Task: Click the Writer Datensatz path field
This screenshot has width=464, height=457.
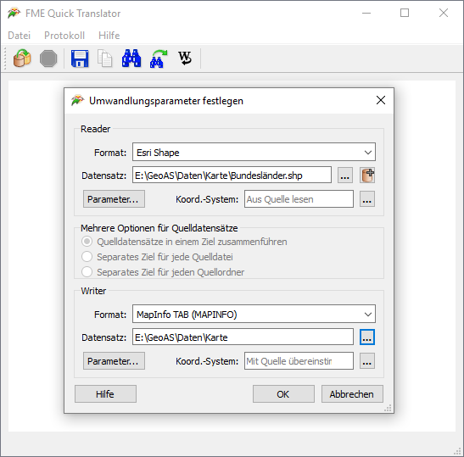Action: pyautogui.click(x=243, y=337)
